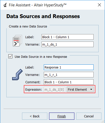The width and height of the screenshot is (105, 123).
Task: Go to the previous step with Back
Action: (x=35, y=116)
